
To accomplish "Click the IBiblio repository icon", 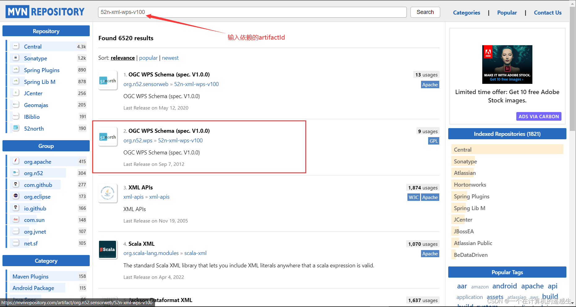I will click(x=16, y=116).
